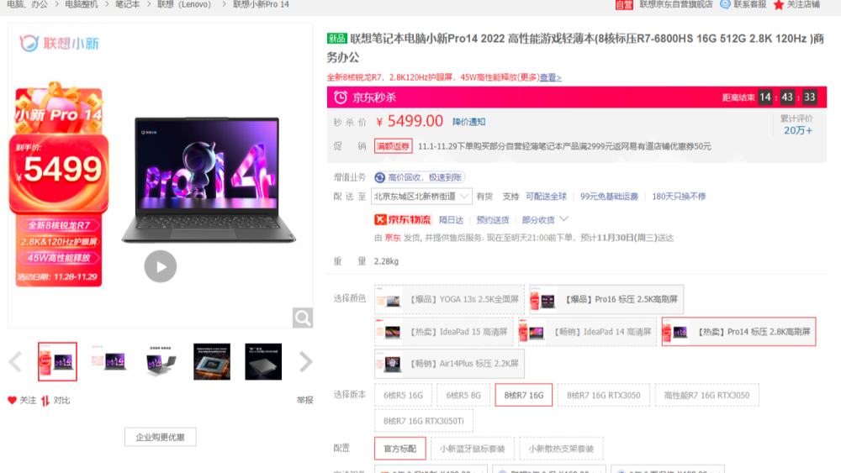Show previous thumbnails with left arrow
This screenshot has height=473, width=841.
click(x=15, y=361)
